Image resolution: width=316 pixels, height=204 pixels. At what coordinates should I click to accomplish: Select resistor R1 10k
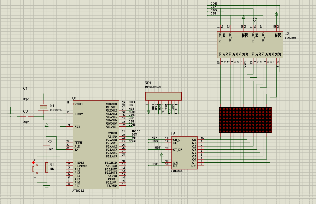click(x=47, y=168)
